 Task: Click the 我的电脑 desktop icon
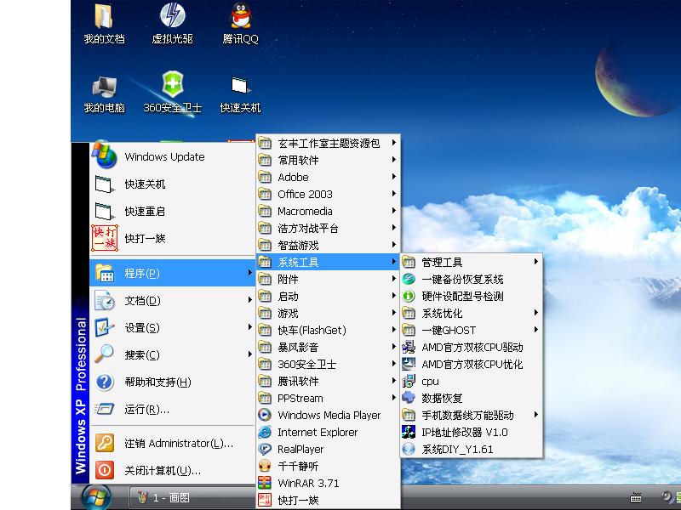(x=104, y=87)
